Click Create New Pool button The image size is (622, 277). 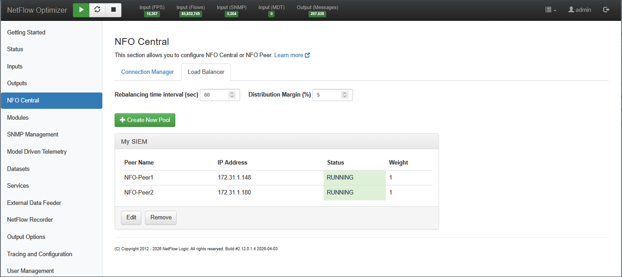(x=145, y=120)
